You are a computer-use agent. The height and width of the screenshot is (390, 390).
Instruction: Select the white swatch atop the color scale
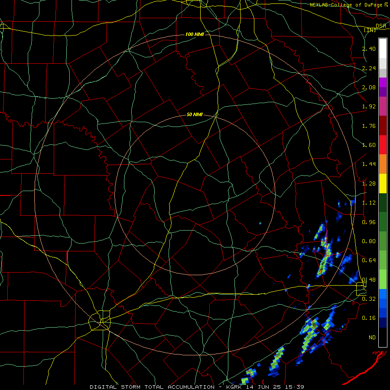(x=383, y=49)
